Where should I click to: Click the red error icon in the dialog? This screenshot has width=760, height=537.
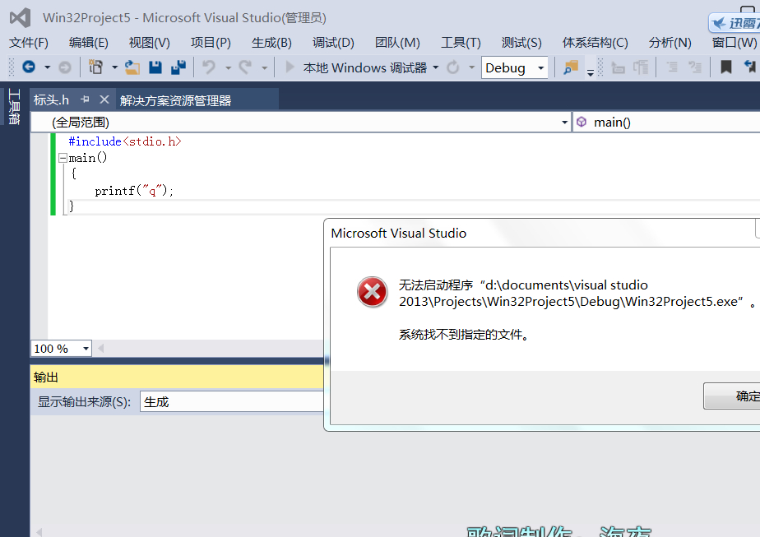pos(372,292)
